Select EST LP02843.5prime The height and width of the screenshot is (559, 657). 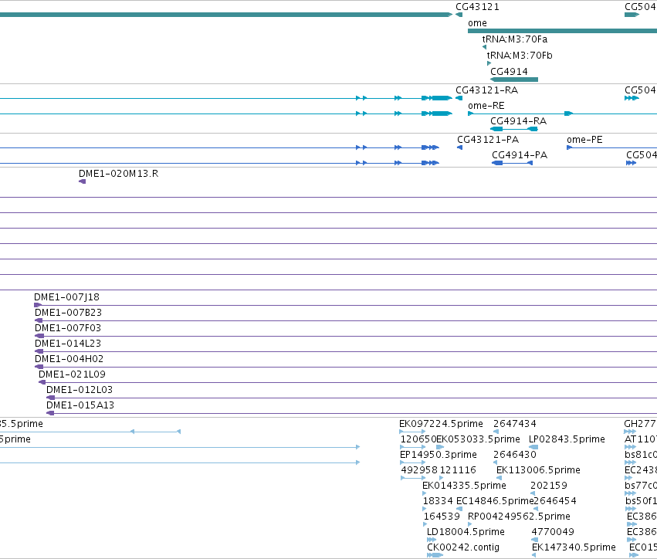[567, 439]
